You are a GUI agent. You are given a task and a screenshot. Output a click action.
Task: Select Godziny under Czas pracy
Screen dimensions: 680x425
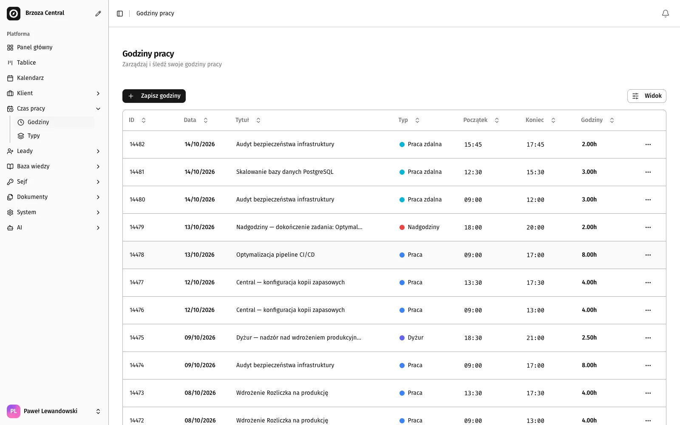54,122
